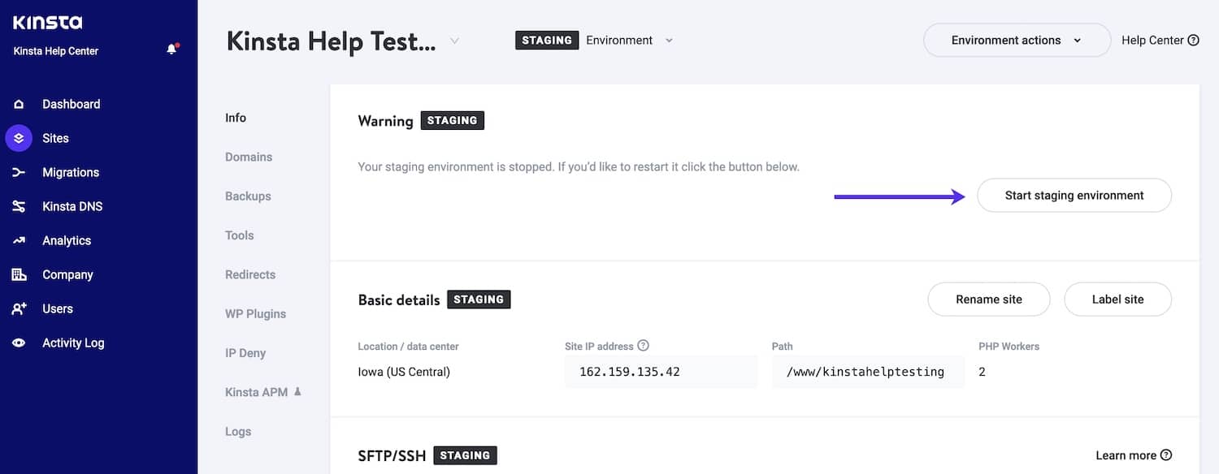Click the site Path field

865,373
